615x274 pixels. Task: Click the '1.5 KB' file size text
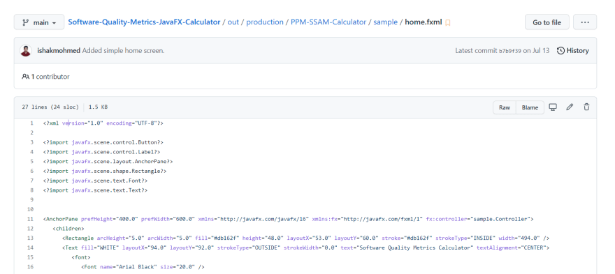(98, 107)
